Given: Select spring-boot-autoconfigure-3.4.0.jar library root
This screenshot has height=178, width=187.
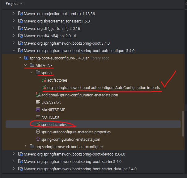Looking at the screenshot, I should pos(69,58).
